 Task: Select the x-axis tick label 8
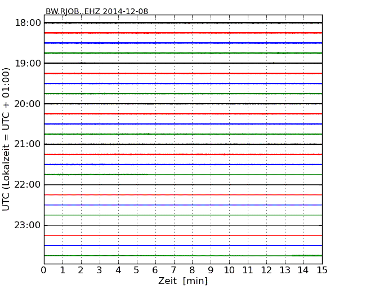(192, 270)
